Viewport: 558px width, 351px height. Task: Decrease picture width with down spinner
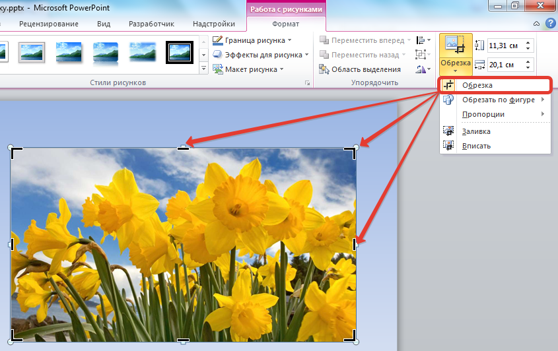(x=528, y=68)
